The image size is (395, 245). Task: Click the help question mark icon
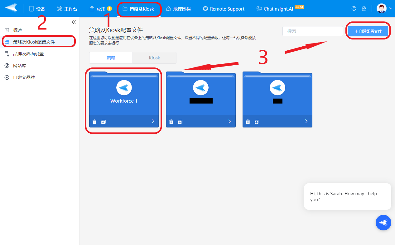click(354, 8)
